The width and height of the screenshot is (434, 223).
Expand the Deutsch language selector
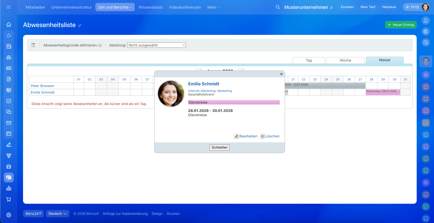point(57,214)
